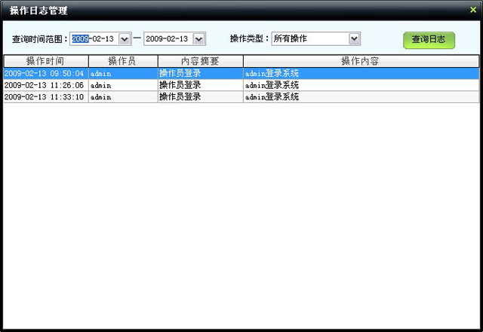Sort by the 操作时间 column header

click(45, 61)
